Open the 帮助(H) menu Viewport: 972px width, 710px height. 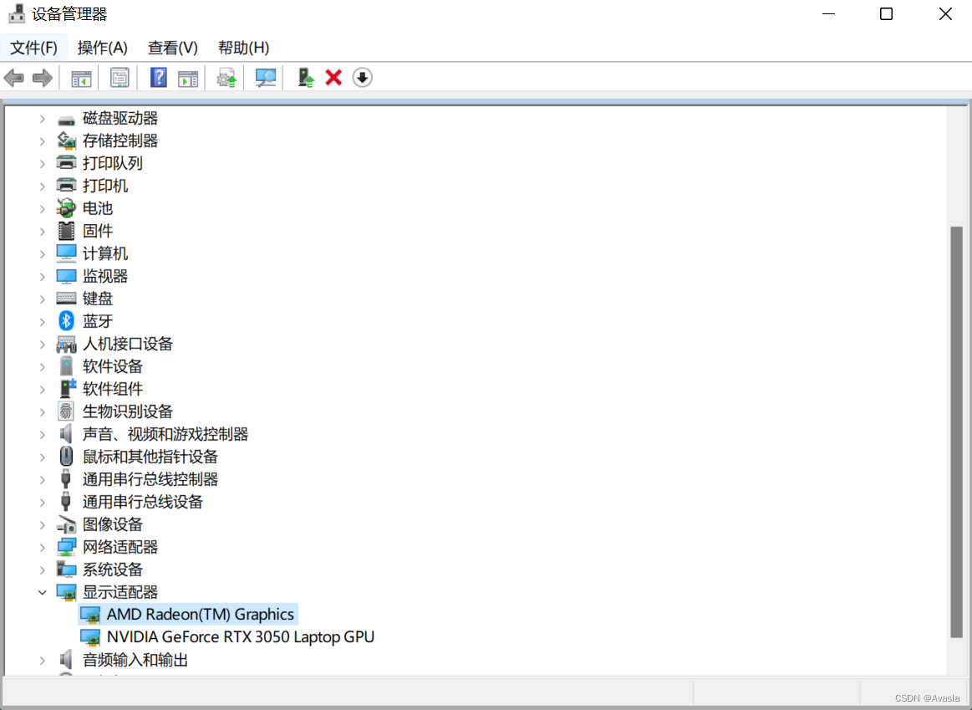point(243,48)
